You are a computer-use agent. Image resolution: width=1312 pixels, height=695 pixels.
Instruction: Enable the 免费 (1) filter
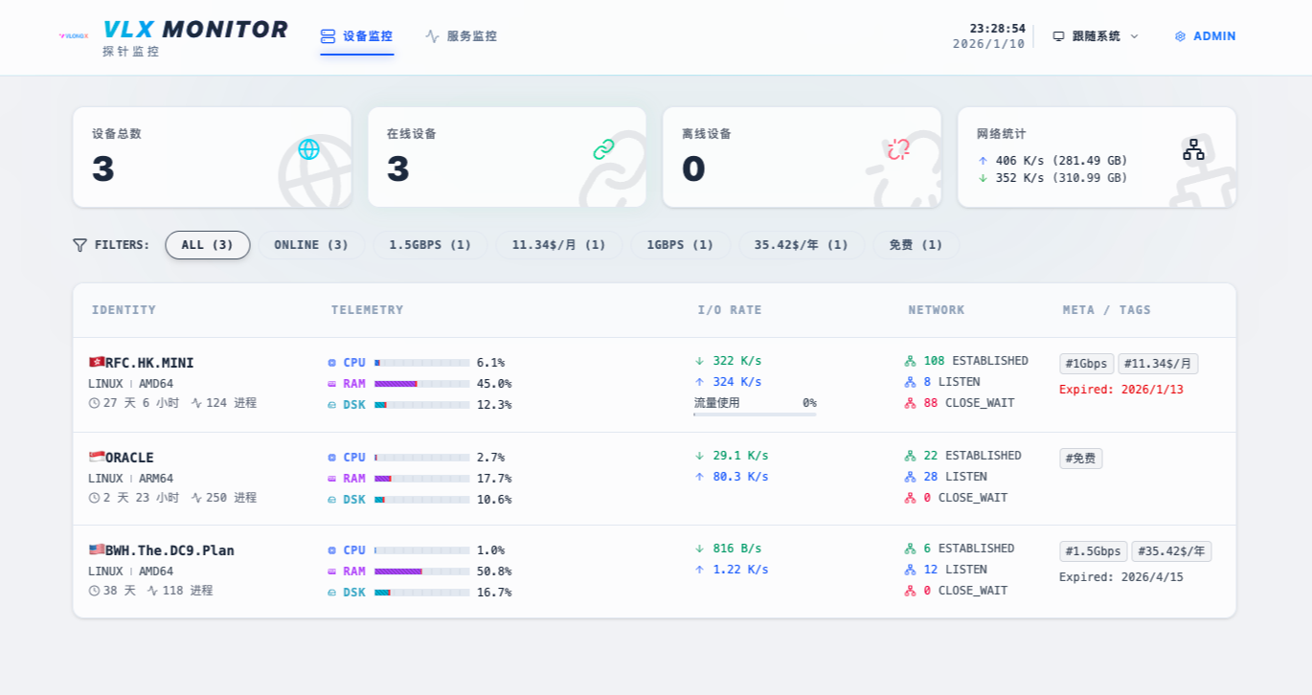point(915,244)
